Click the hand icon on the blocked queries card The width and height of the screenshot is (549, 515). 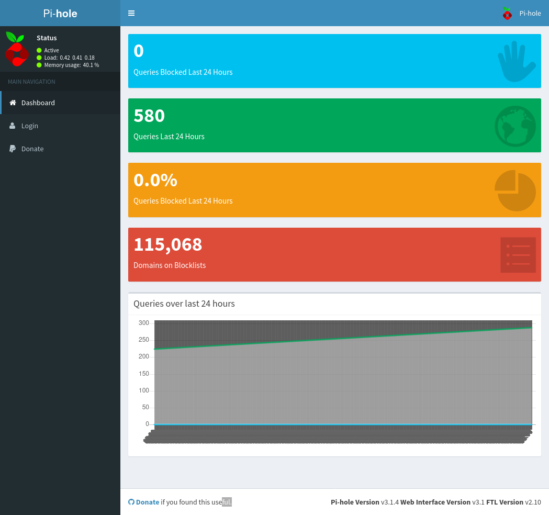517,62
